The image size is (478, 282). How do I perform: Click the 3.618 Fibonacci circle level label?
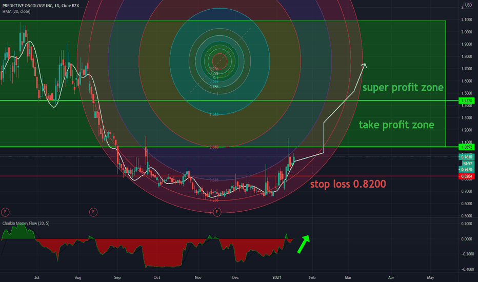[x=214, y=180]
